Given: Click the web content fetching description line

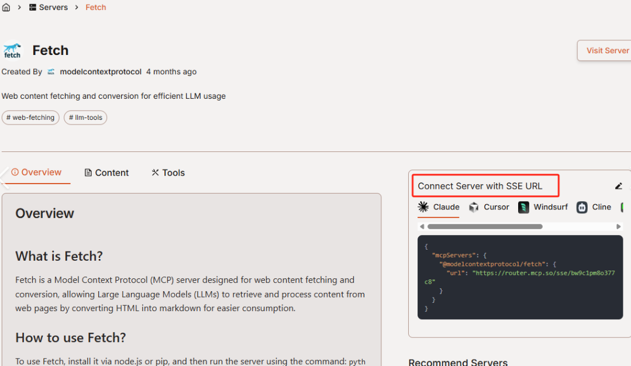Looking at the screenshot, I should click(x=113, y=96).
